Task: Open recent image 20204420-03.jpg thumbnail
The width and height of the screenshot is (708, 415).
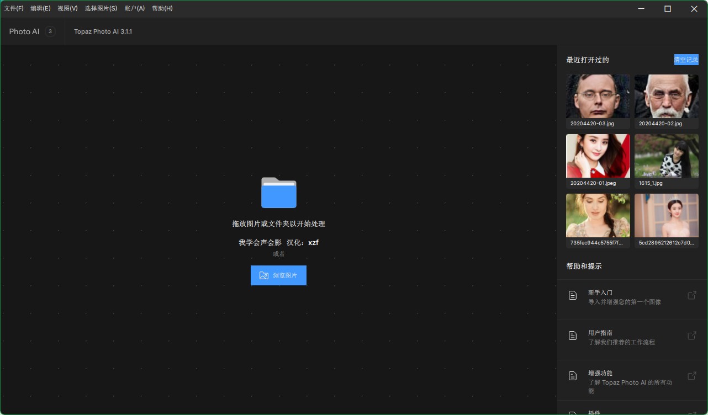Action: click(x=598, y=96)
